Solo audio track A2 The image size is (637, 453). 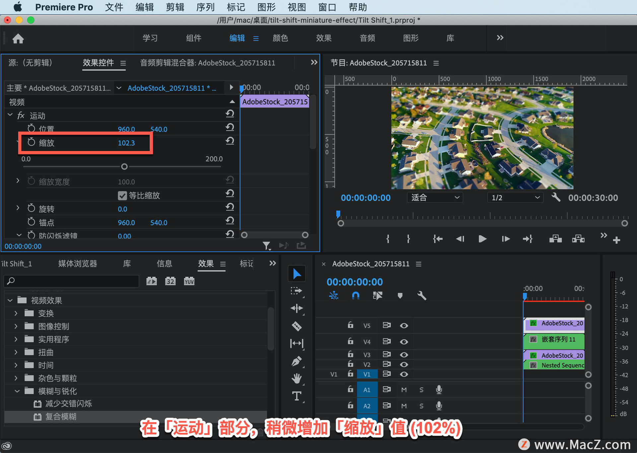coord(421,406)
